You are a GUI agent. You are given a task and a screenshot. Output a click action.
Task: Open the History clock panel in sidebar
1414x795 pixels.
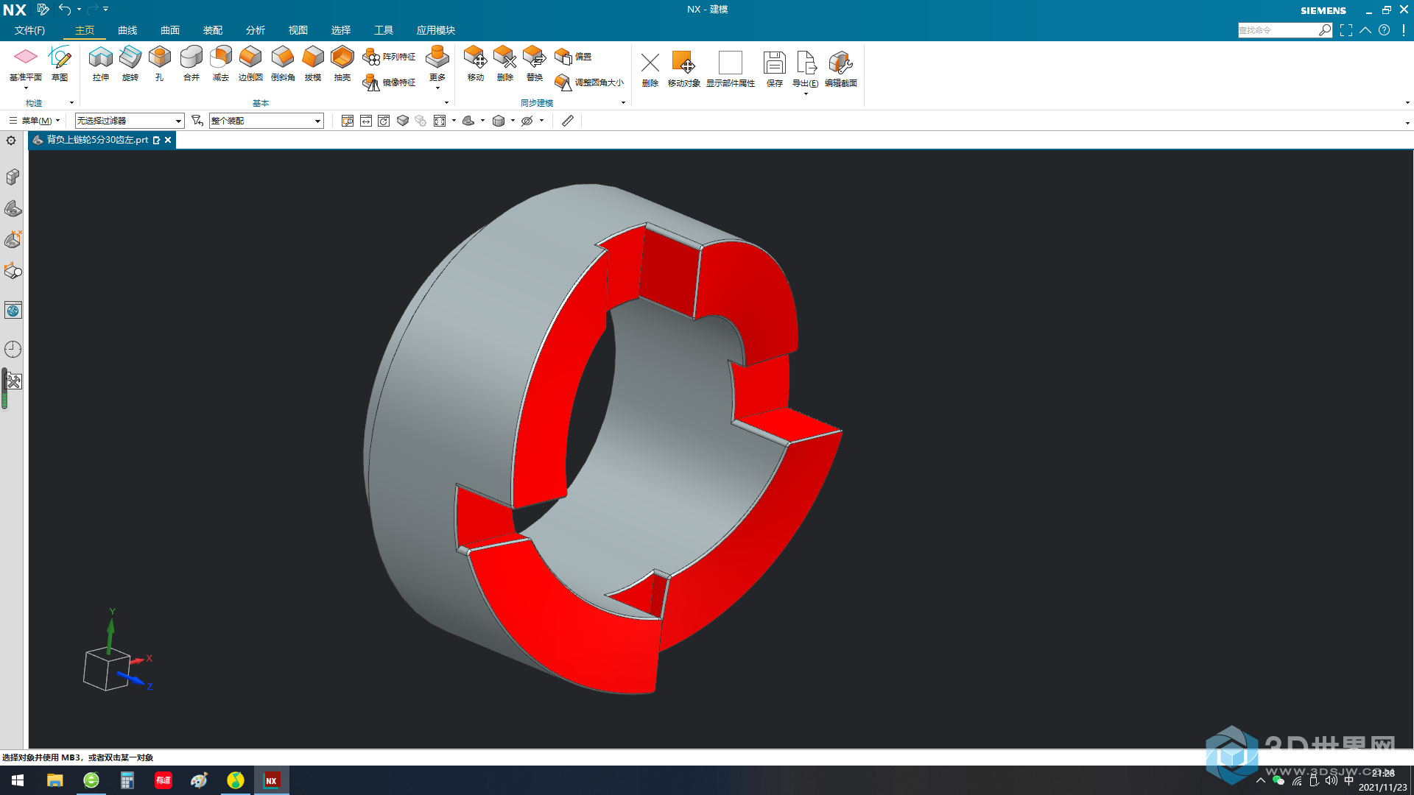[13, 349]
